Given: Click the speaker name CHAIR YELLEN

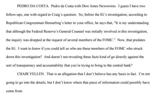Looking at the screenshot, I should (x=31, y=74).
